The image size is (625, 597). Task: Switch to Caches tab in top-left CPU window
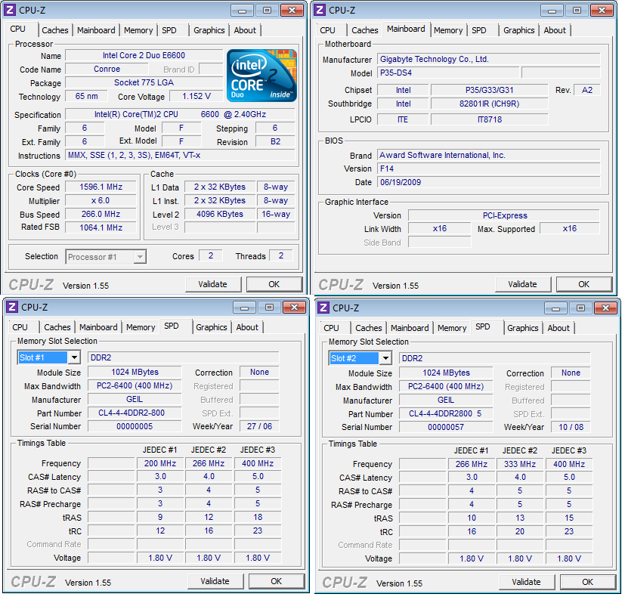[55, 30]
